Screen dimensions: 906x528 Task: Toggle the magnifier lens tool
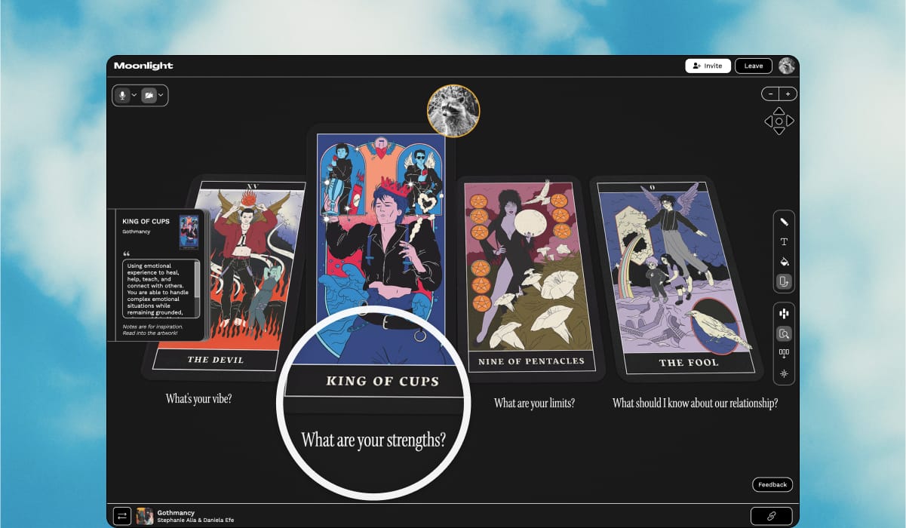[784, 333]
